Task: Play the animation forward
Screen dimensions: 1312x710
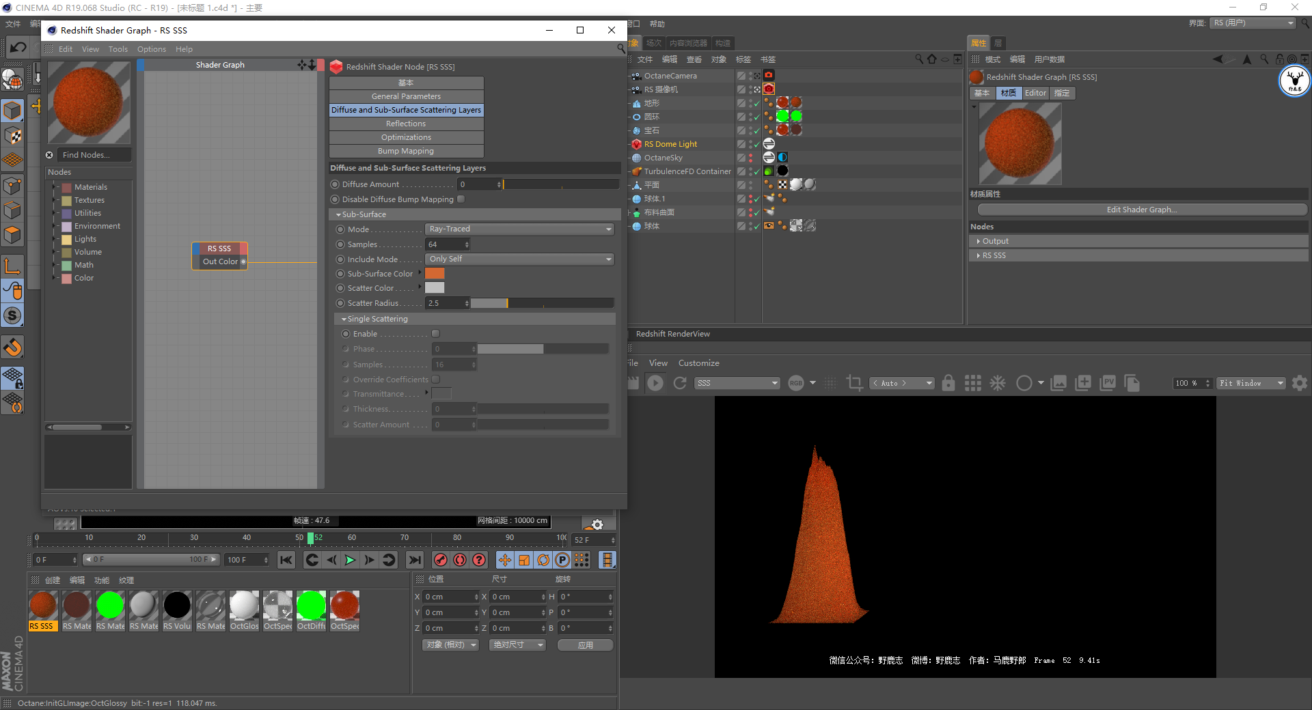Action: pos(350,560)
